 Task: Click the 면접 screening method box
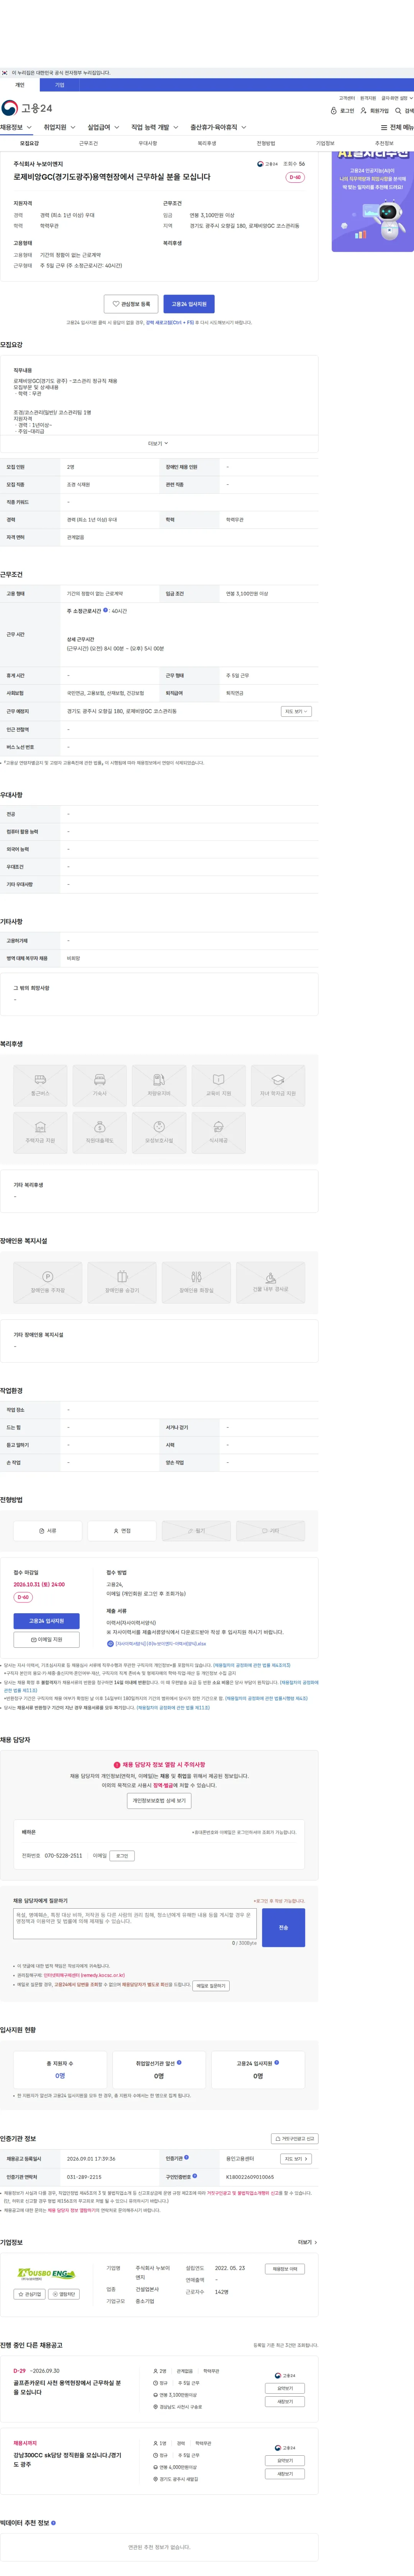pos(122,1531)
